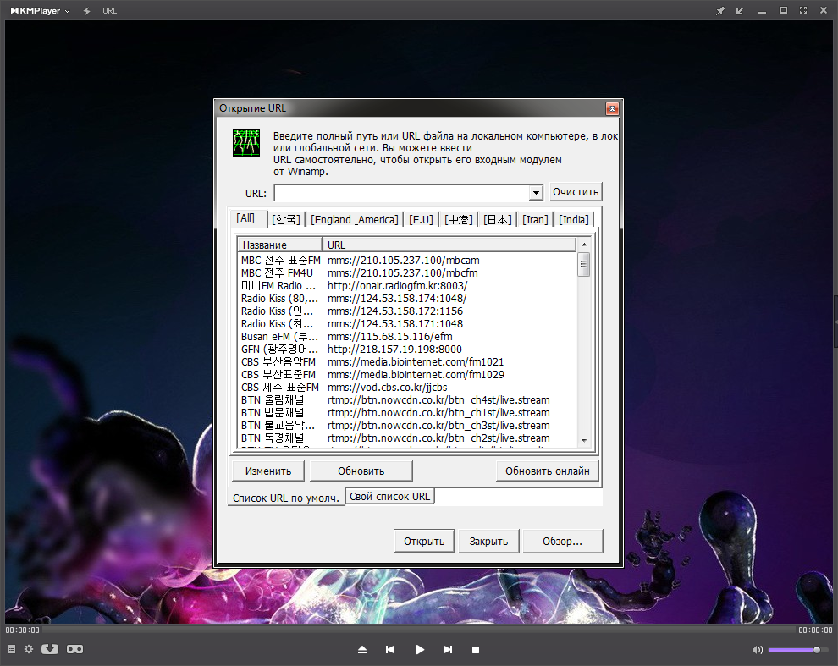Select the BTN 독경채널 row
This screenshot has width=838, height=666.
[407, 438]
